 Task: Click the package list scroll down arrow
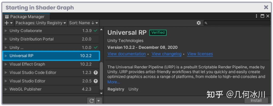tap(101, 93)
